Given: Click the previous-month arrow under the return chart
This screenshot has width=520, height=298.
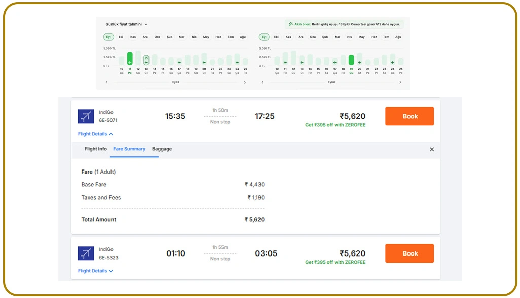Looking at the screenshot, I should 263,82.
